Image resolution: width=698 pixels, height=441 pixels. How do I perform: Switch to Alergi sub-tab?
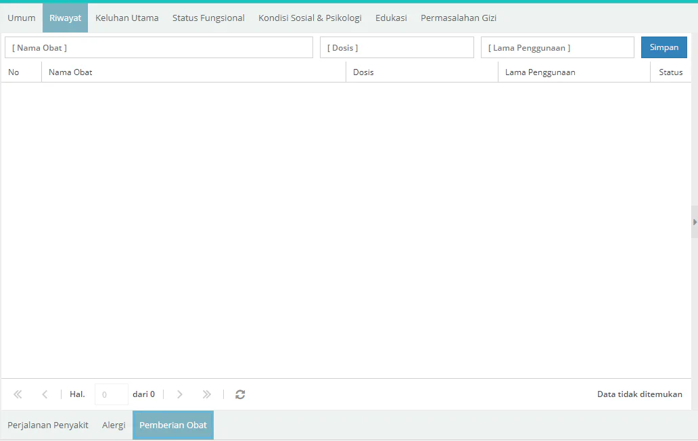click(x=114, y=425)
